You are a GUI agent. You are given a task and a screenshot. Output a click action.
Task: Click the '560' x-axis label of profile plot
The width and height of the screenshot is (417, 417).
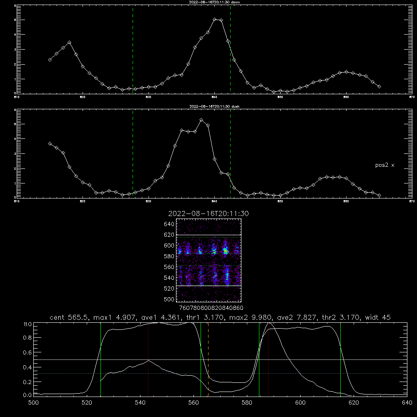click(x=193, y=403)
